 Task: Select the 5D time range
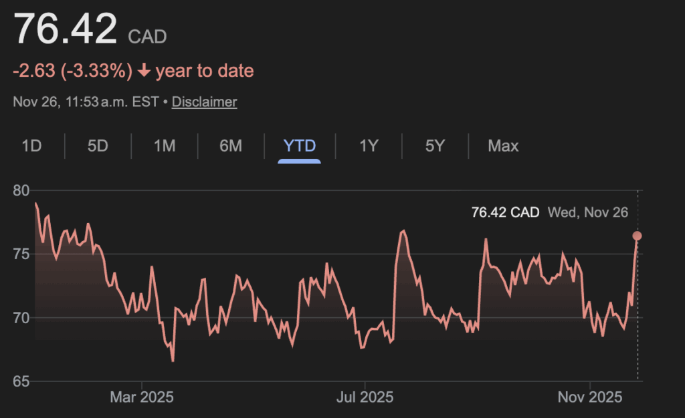click(98, 146)
